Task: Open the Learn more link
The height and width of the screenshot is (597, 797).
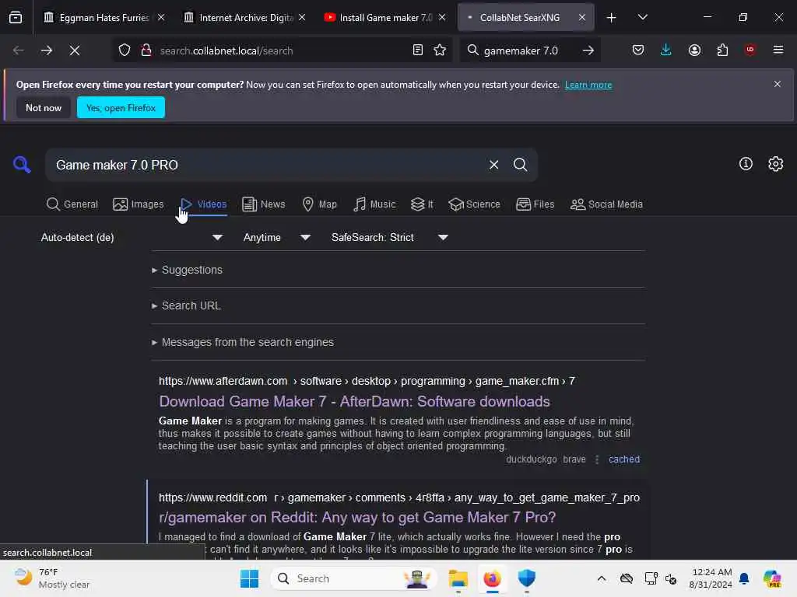Action: [588, 85]
